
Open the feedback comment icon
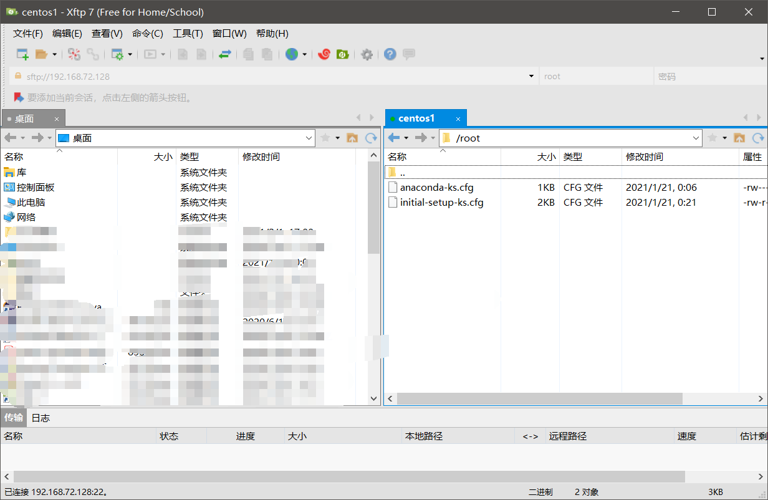tap(409, 54)
